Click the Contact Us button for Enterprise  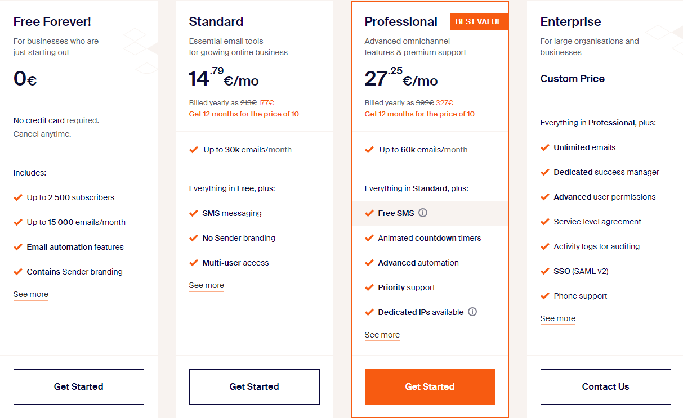606,387
